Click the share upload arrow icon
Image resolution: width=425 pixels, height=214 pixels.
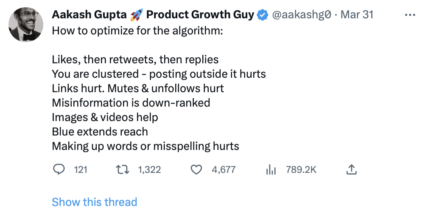(351, 170)
